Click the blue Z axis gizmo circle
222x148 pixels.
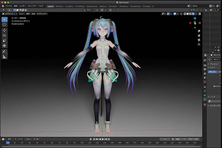(195, 18)
